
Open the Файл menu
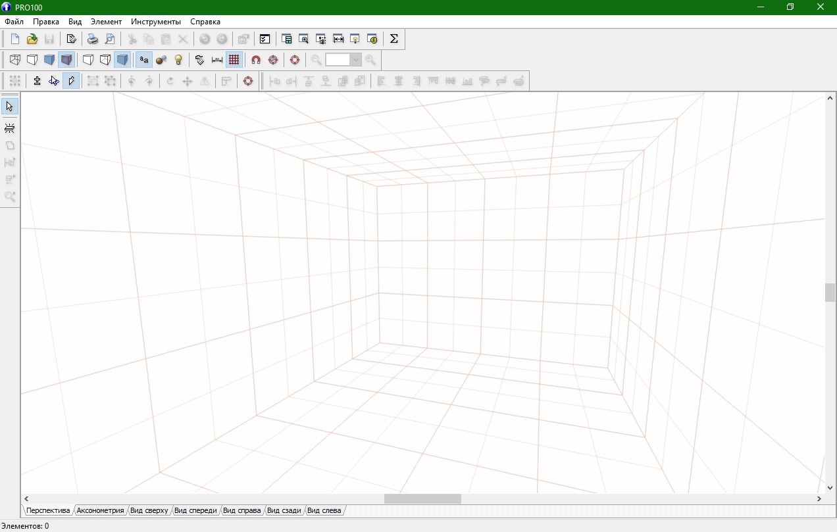click(14, 22)
